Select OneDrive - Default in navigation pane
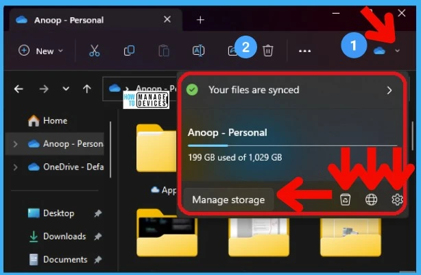The width and height of the screenshot is (421, 275). 66,167
